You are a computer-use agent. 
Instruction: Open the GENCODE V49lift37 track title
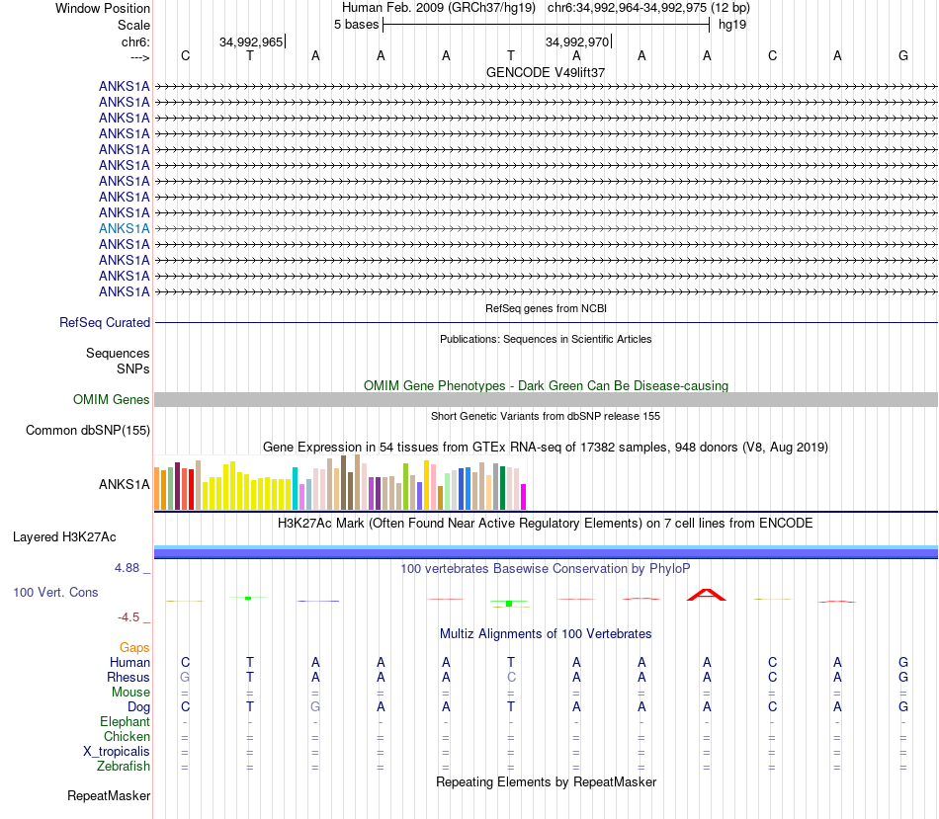(x=546, y=72)
